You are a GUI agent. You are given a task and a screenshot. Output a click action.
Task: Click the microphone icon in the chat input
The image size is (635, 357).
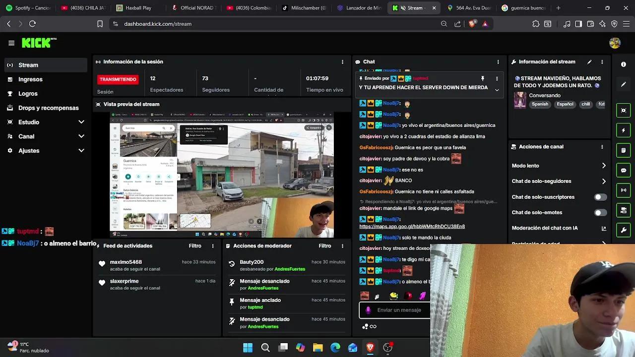(367, 309)
